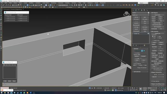
Task: Open the Rendering menu
Action: click(x=53, y=3)
